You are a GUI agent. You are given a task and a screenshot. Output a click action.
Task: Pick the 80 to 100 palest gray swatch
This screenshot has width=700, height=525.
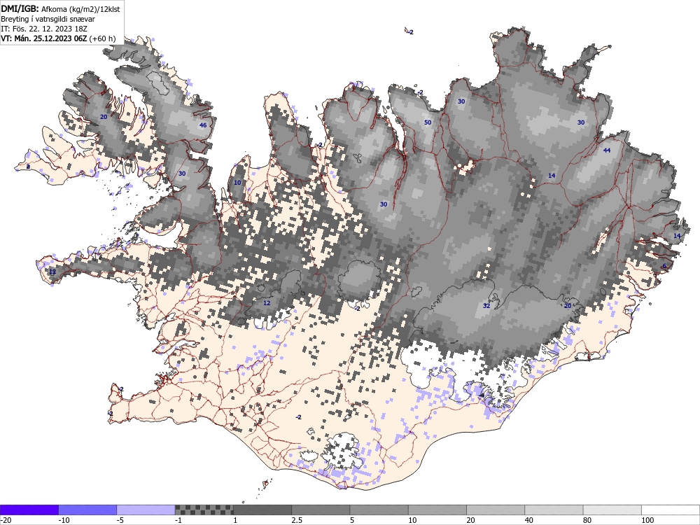[612, 510]
